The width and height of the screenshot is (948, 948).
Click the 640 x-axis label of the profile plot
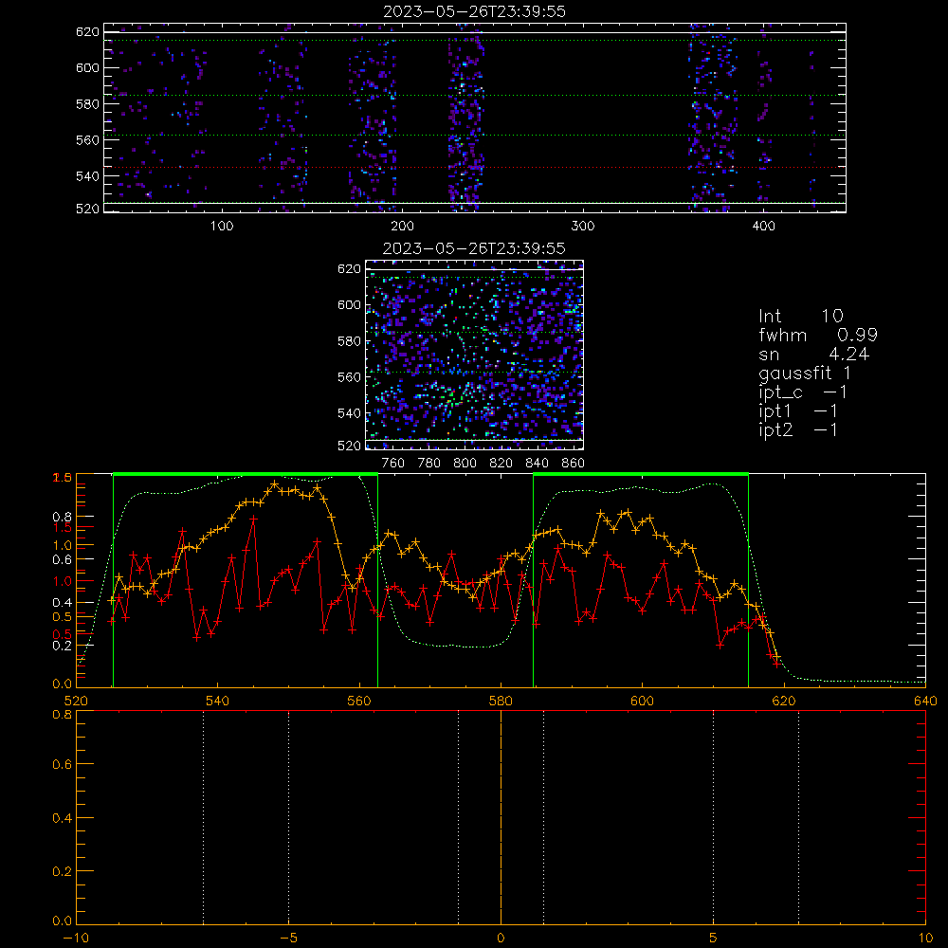[x=925, y=702]
